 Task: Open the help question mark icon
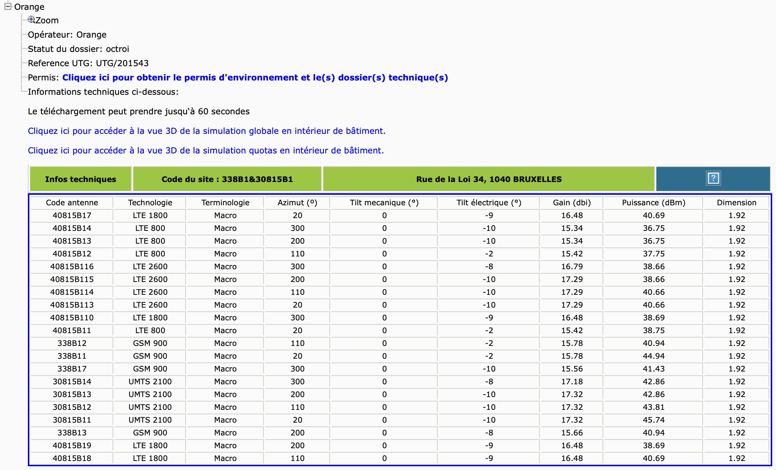click(713, 178)
